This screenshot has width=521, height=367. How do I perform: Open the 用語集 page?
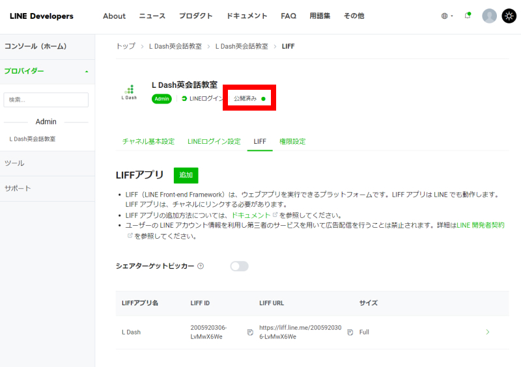(320, 16)
